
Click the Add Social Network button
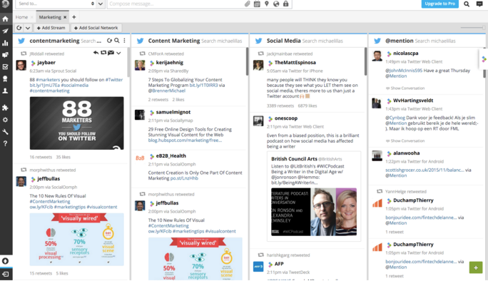coord(96,28)
